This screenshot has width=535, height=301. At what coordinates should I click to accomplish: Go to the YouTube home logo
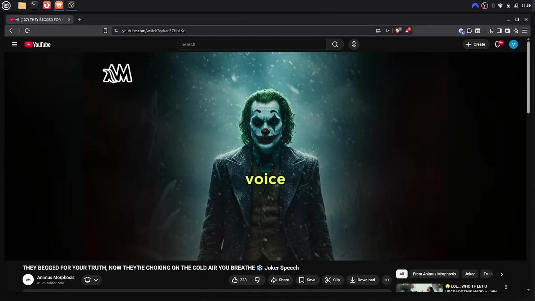coord(38,44)
